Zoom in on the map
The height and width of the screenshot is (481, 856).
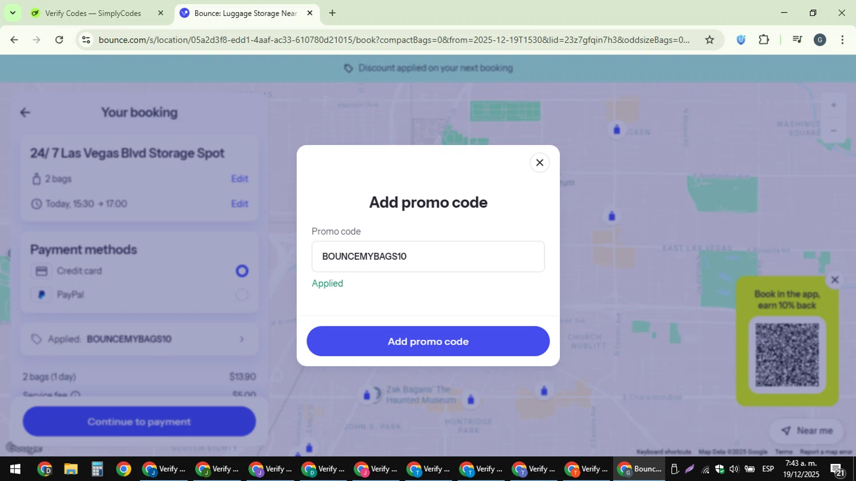pos(833,105)
